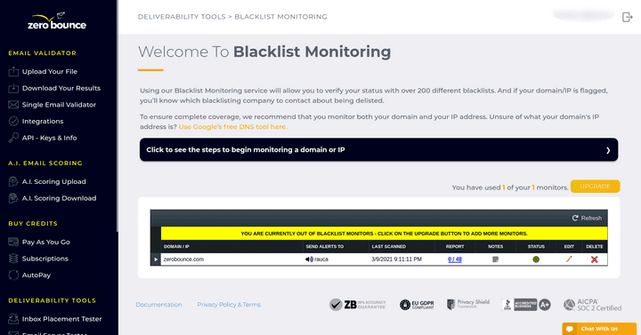Click the Integrations checkmark icon
641x335 pixels.
13,121
